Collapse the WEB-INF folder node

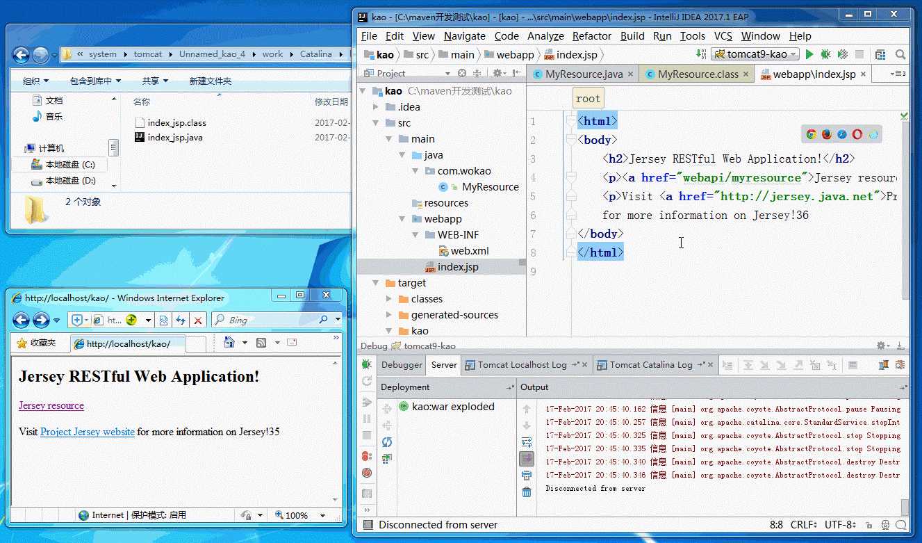415,235
